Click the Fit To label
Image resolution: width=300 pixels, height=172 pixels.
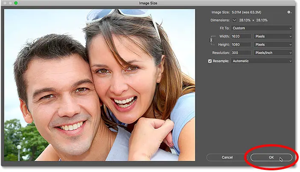point(224,28)
